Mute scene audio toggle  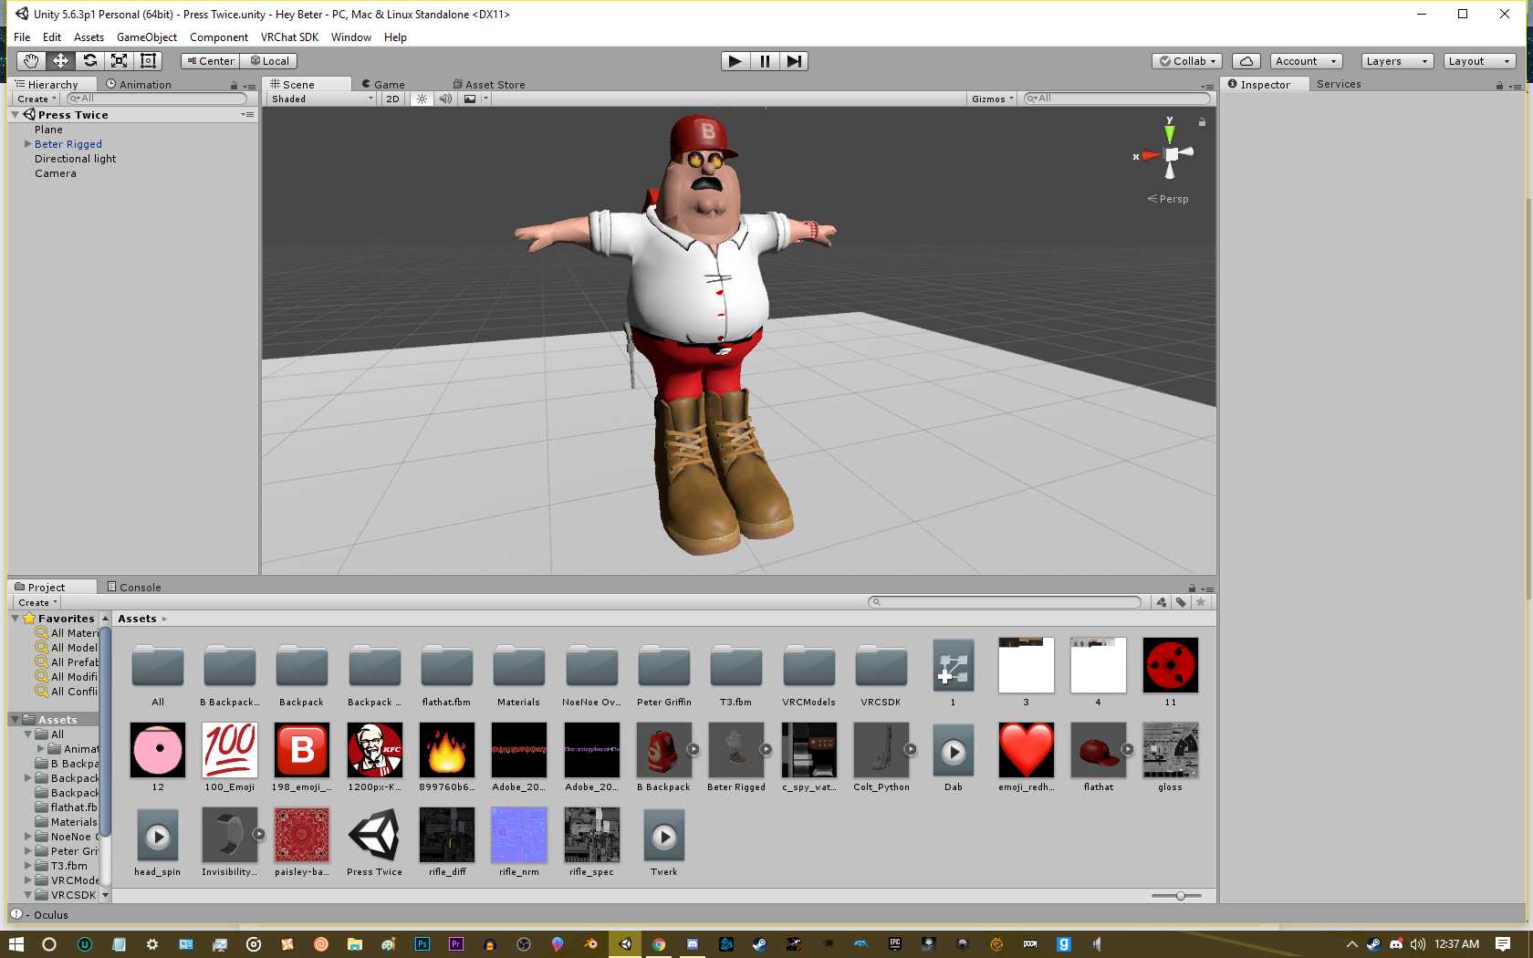[445, 99]
